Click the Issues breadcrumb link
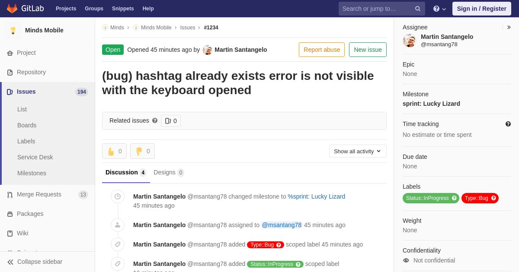 click(188, 28)
